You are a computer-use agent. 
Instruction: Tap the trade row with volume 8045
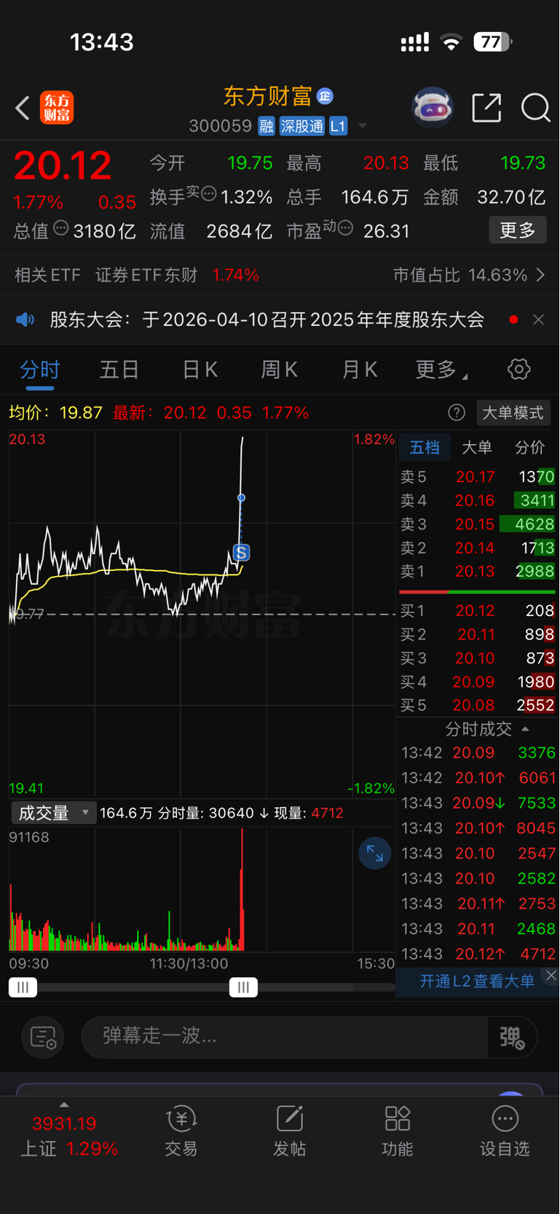(478, 828)
